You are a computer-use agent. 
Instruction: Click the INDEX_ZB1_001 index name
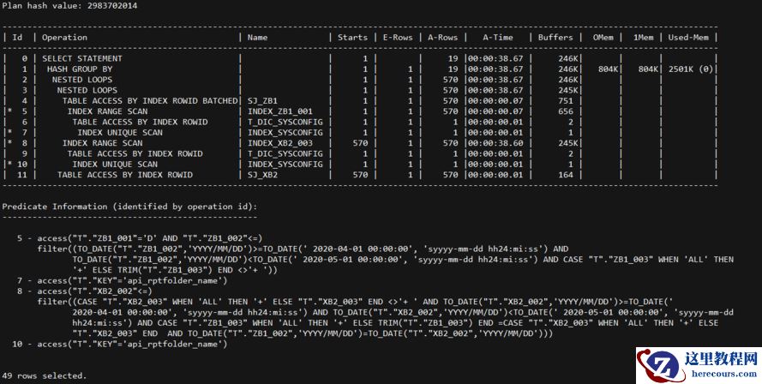(x=280, y=111)
